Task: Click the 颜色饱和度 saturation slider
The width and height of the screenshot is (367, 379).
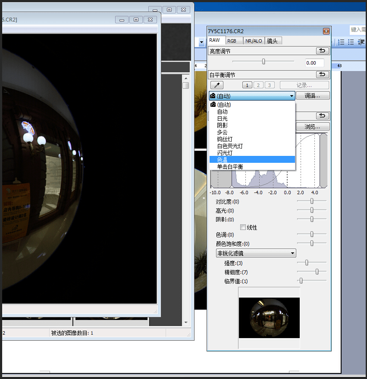Action: [x=312, y=243]
